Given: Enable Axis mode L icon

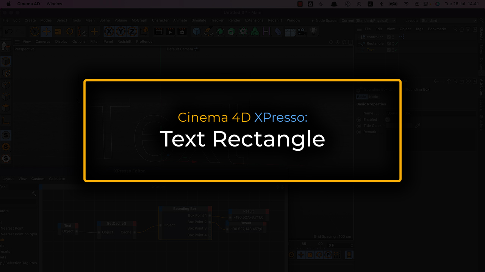Looking at the screenshot, I should coord(6,121).
